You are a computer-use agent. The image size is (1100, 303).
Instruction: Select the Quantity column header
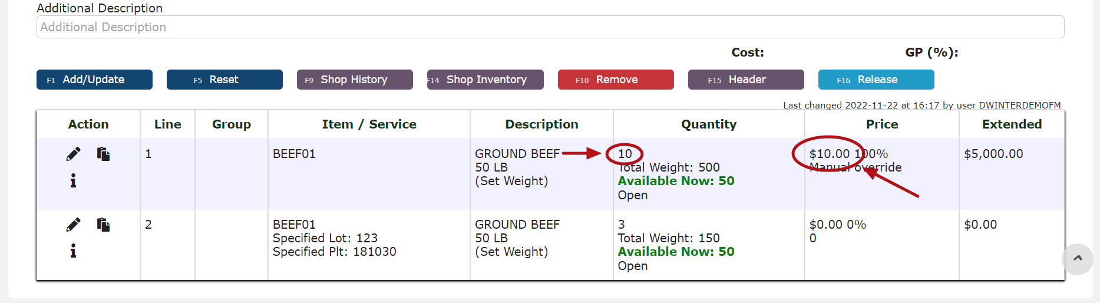(709, 124)
